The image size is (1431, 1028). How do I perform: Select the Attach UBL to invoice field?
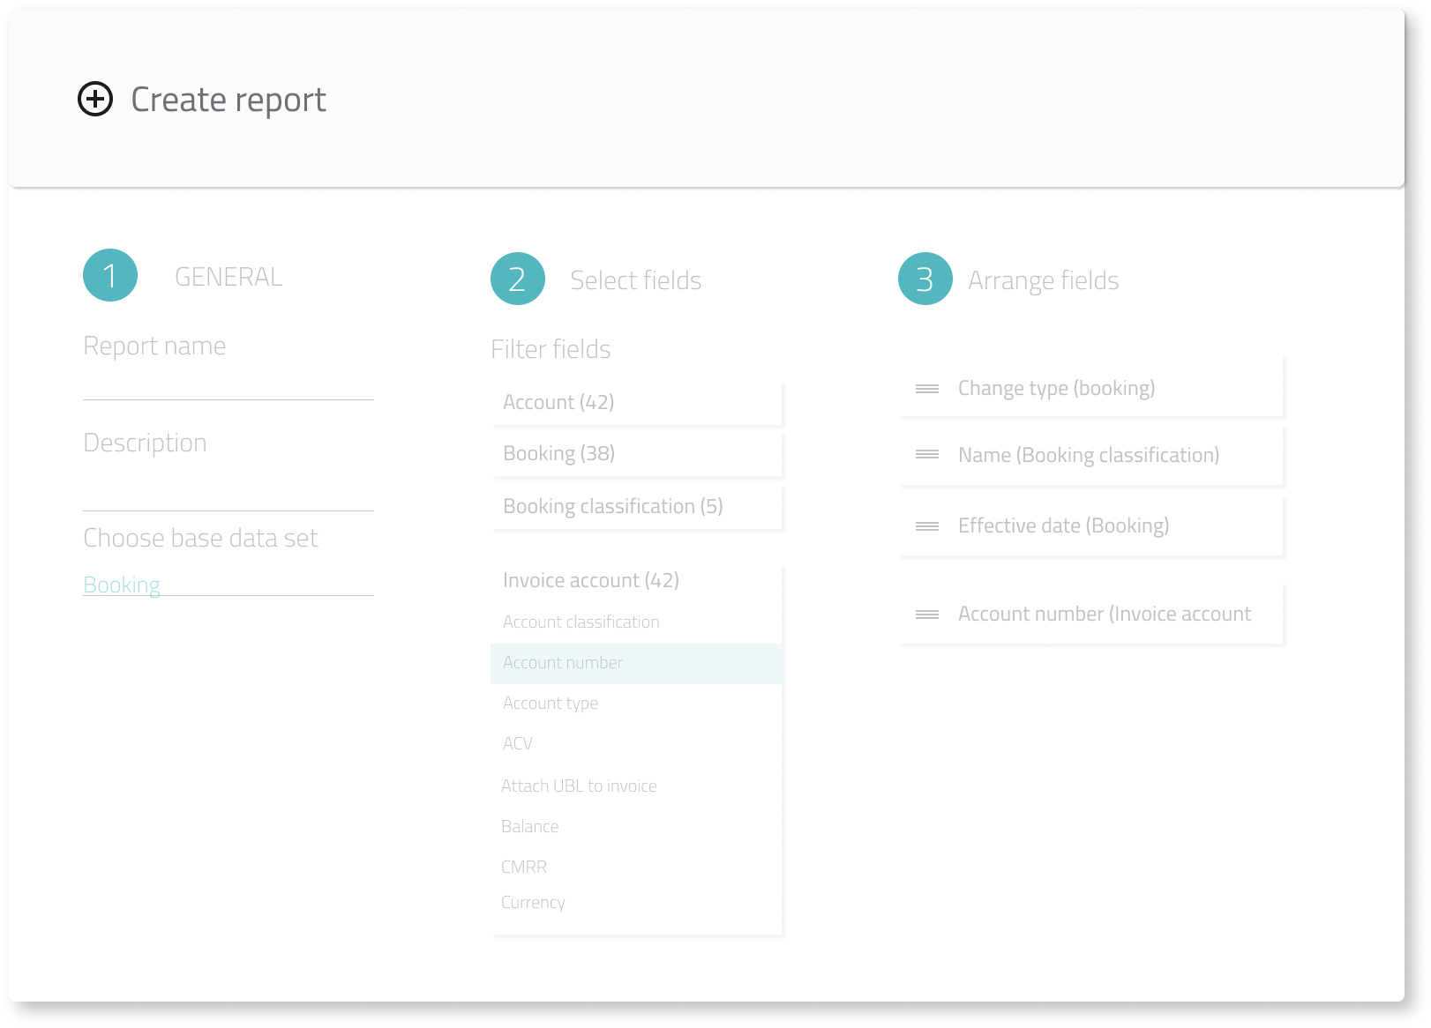pyautogui.click(x=579, y=786)
